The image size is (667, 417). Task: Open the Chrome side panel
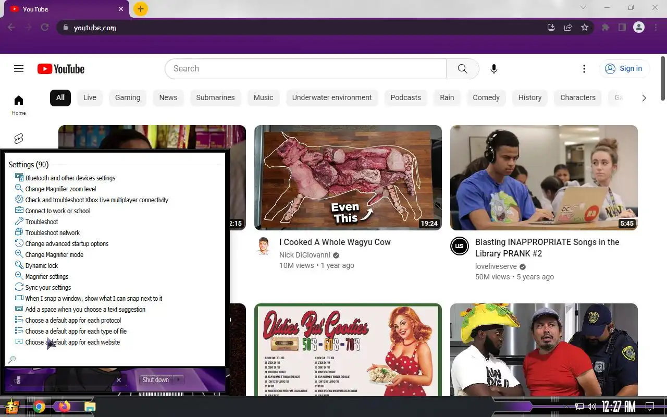point(622,28)
